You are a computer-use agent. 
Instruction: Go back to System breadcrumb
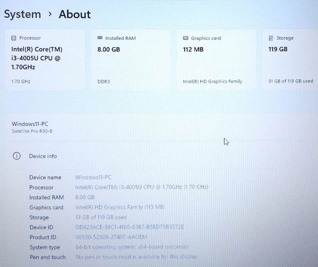pyautogui.click(x=22, y=15)
